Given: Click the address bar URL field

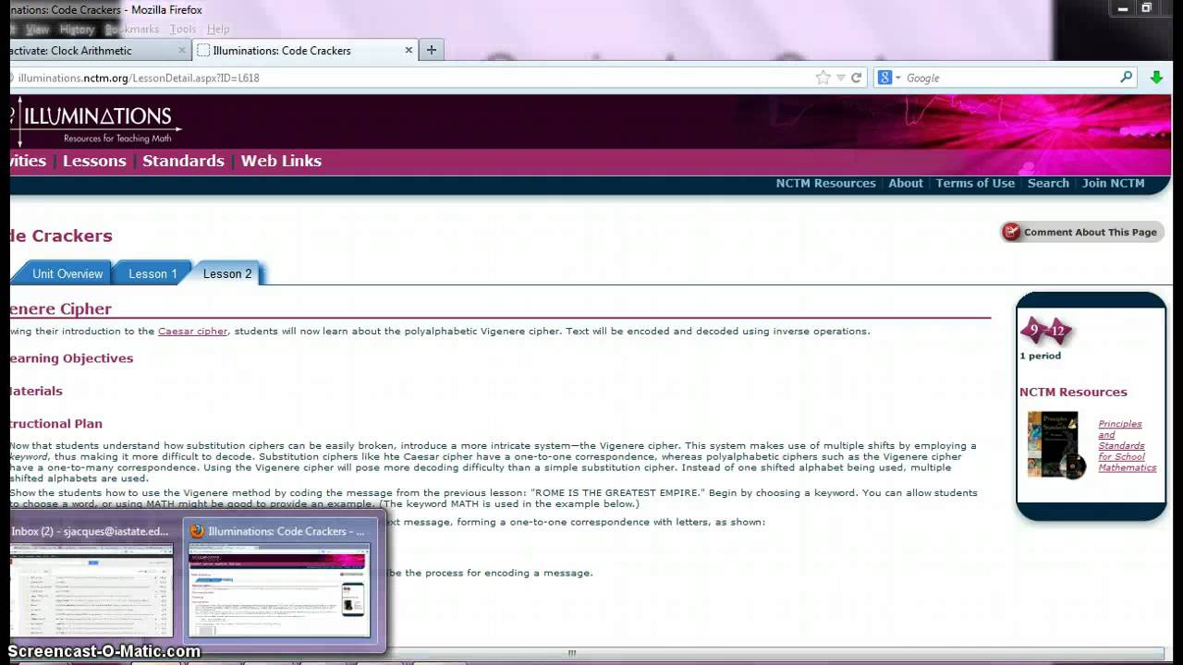Looking at the screenshot, I should (x=407, y=78).
